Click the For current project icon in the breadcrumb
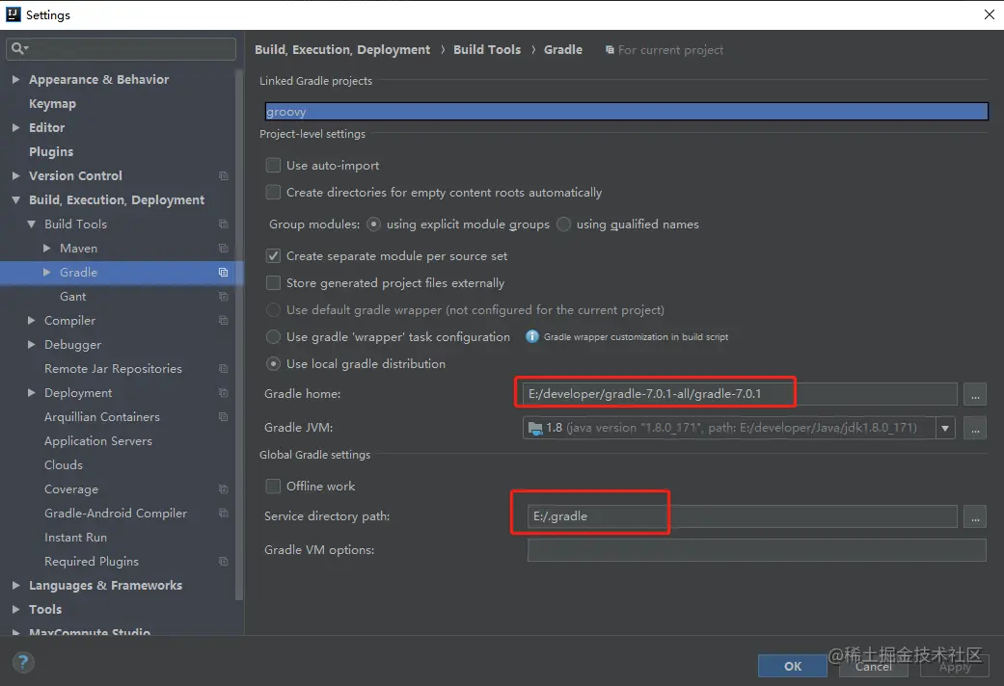This screenshot has width=1004, height=686. pyautogui.click(x=610, y=50)
